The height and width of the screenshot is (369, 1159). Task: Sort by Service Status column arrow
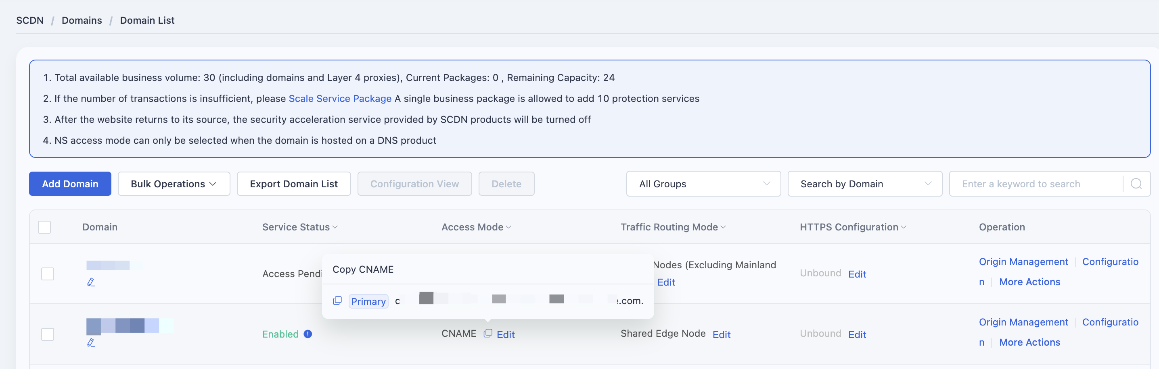pos(335,227)
